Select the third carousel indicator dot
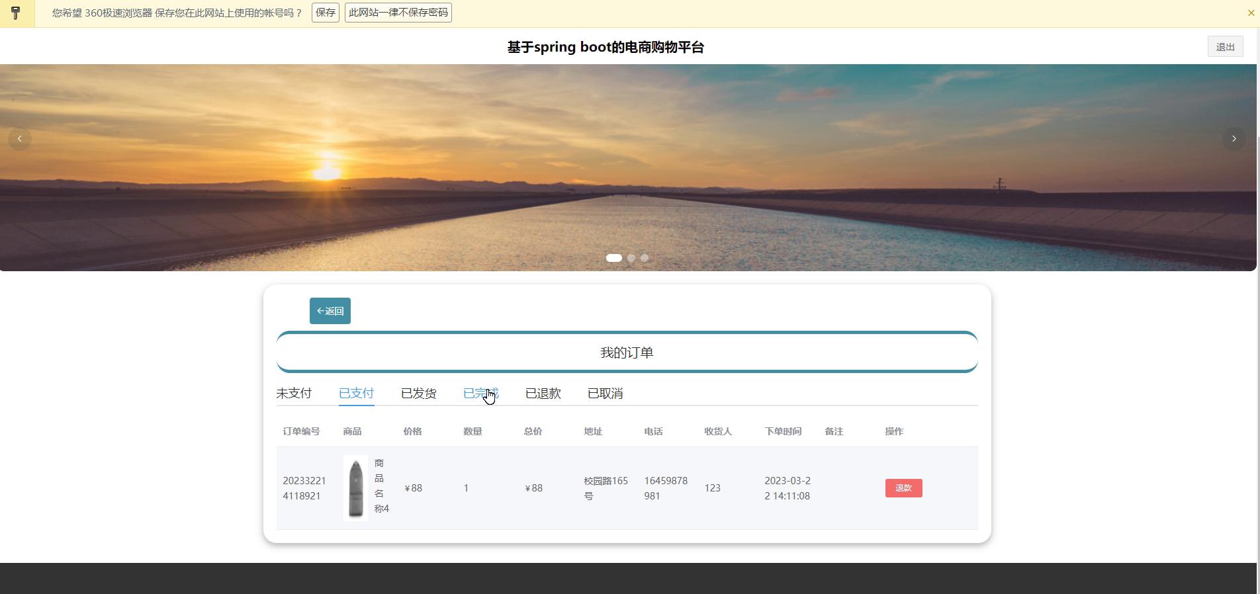This screenshot has width=1260, height=594. click(645, 258)
